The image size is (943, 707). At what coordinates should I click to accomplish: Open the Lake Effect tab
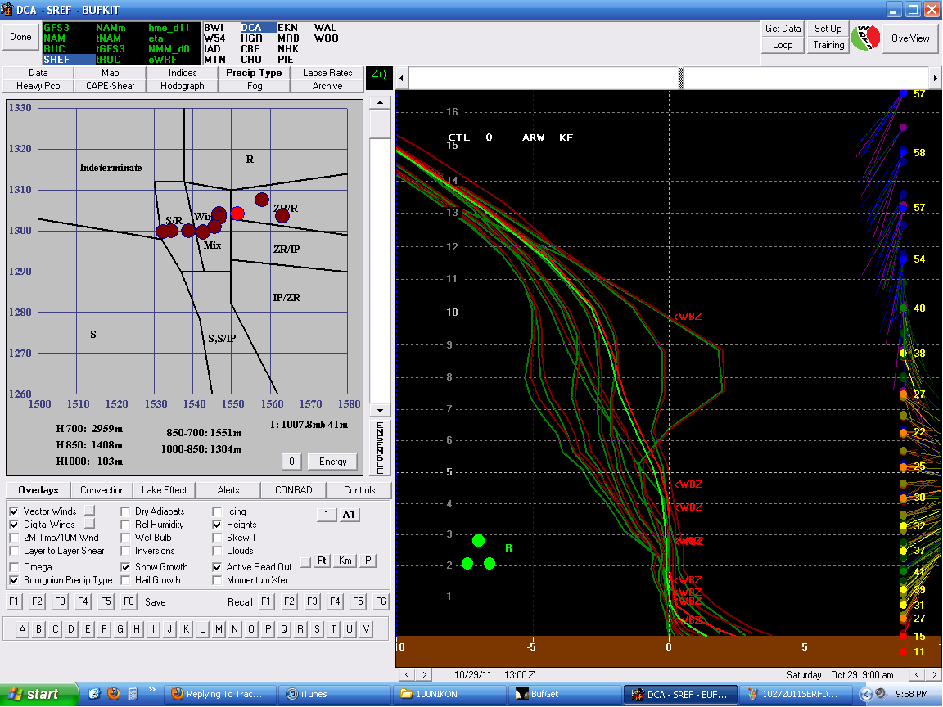click(165, 490)
